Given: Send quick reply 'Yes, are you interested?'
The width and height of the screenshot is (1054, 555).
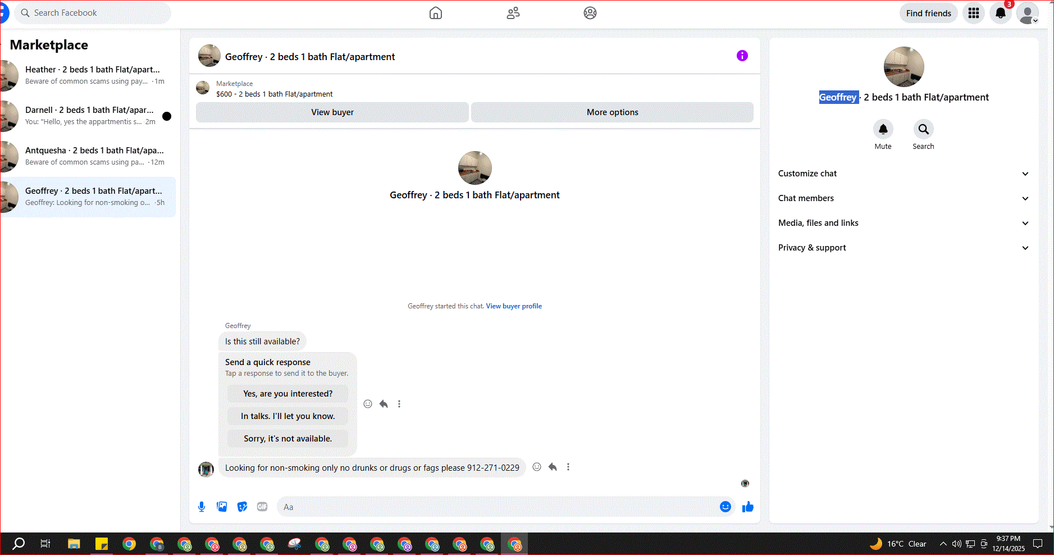Looking at the screenshot, I should coord(288,394).
